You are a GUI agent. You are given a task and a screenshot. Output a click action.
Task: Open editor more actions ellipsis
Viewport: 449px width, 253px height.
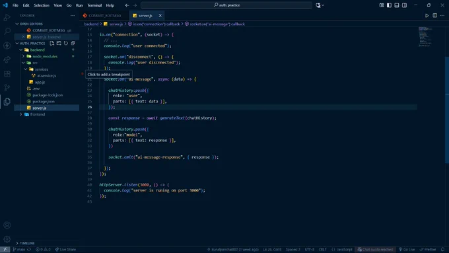point(442,15)
